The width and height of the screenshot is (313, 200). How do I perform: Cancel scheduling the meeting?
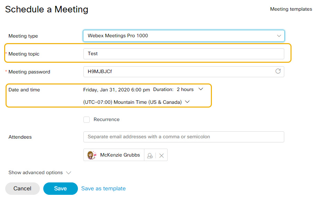coord(22,189)
